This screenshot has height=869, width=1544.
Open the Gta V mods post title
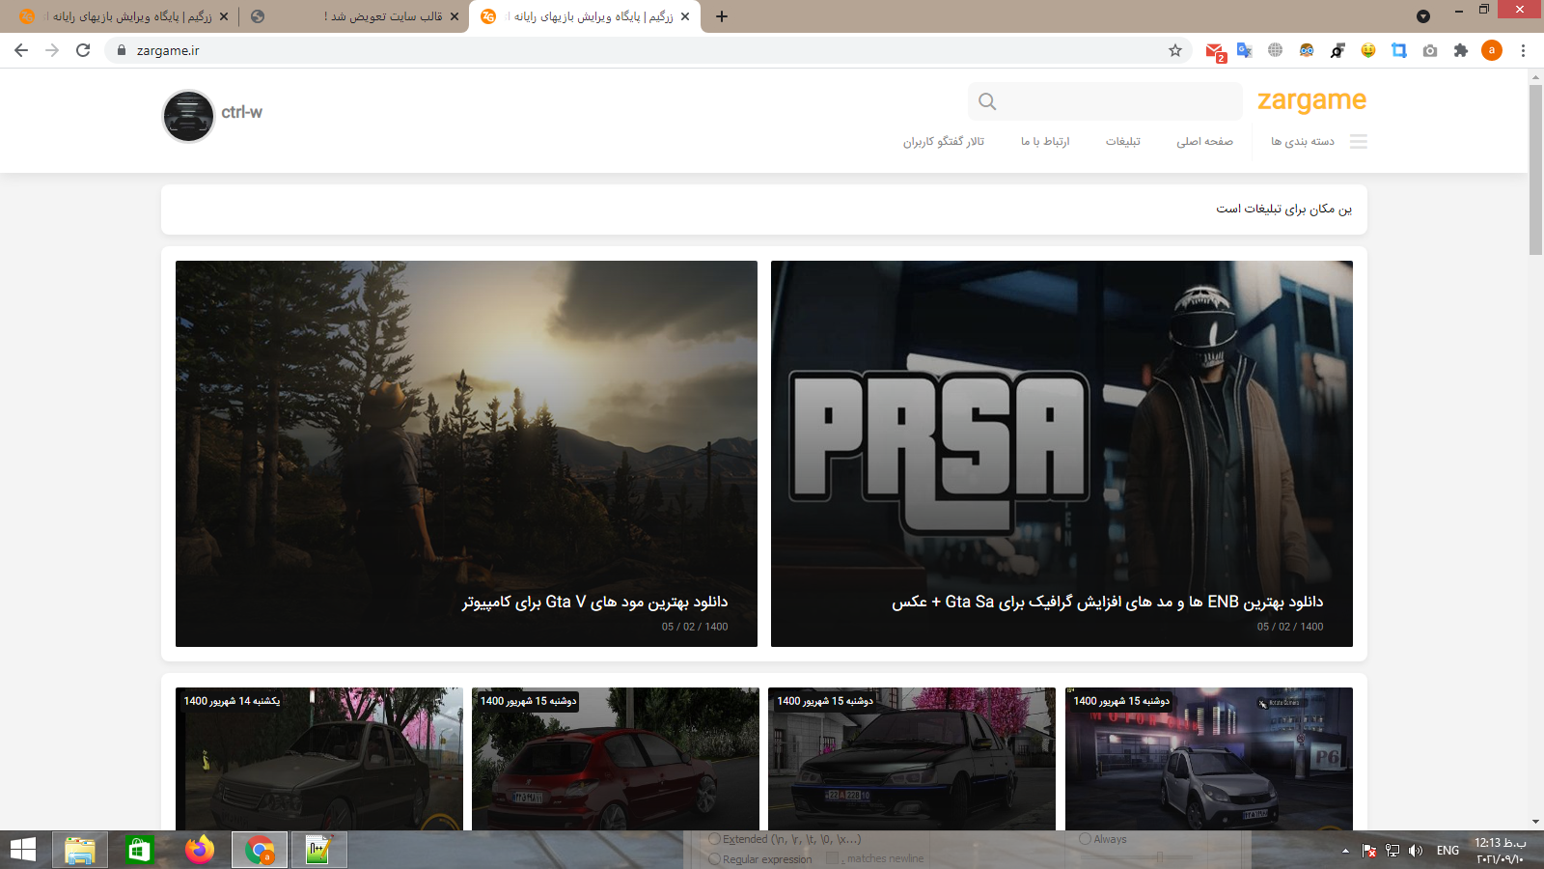(x=594, y=602)
